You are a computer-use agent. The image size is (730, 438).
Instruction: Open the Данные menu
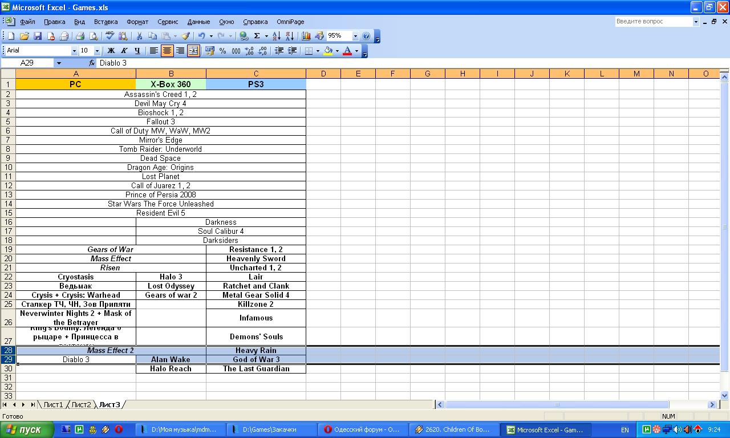pyautogui.click(x=198, y=22)
